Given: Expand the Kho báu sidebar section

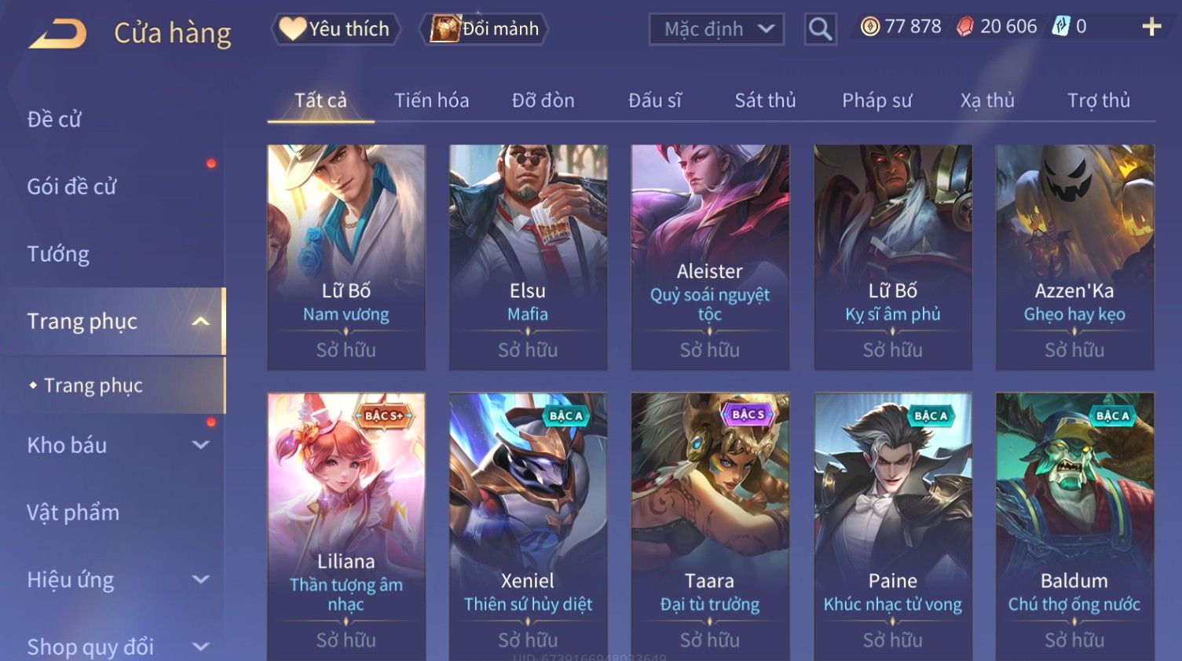Looking at the screenshot, I should pyautogui.click(x=201, y=445).
